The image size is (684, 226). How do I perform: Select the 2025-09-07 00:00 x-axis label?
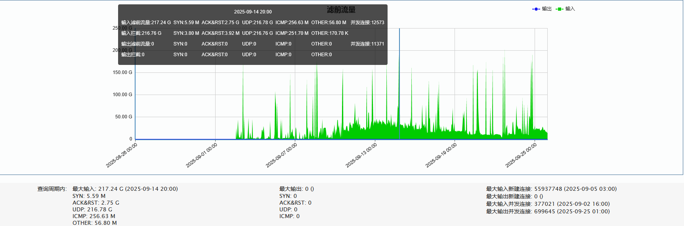(x=282, y=155)
